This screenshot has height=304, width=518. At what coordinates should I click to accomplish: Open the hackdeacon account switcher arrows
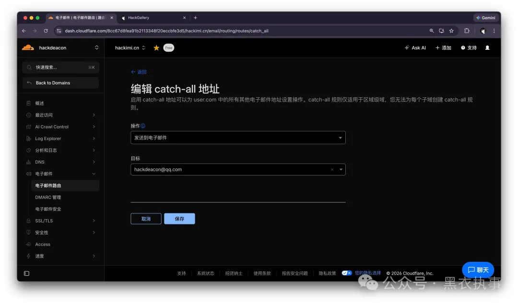click(96, 47)
